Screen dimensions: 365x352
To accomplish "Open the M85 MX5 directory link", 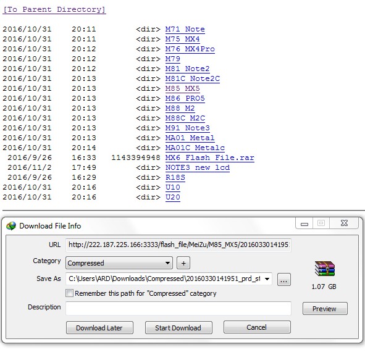I will click(x=183, y=88).
